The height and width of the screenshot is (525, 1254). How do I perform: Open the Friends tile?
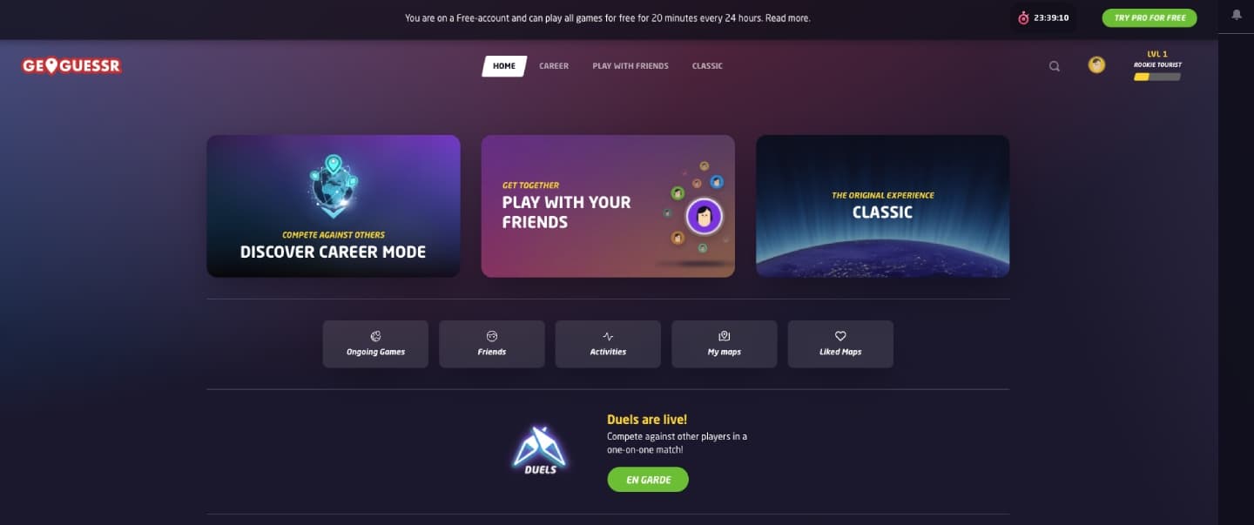(x=492, y=344)
